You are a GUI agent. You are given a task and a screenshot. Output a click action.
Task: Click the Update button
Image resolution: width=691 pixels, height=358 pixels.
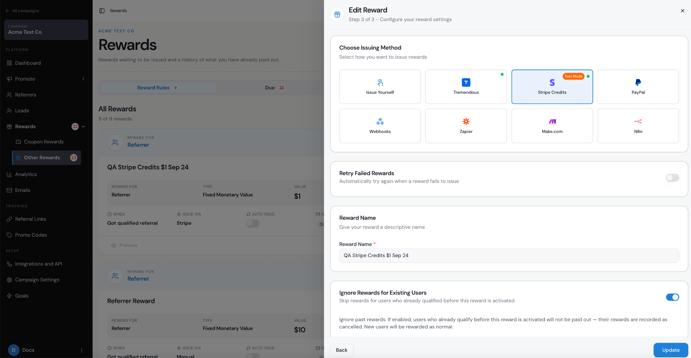(671, 350)
